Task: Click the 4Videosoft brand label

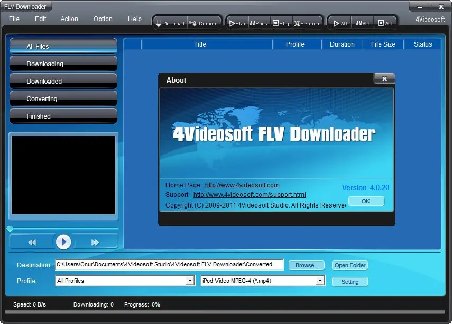Action: [x=430, y=20]
